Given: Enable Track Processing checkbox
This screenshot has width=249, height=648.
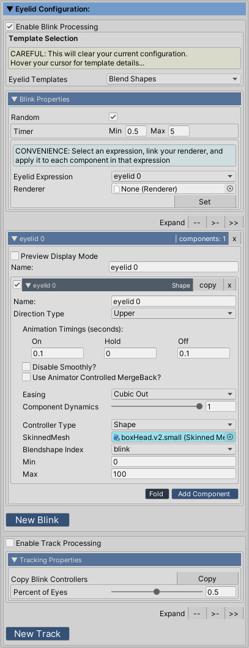Looking at the screenshot, I should coord(10,543).
